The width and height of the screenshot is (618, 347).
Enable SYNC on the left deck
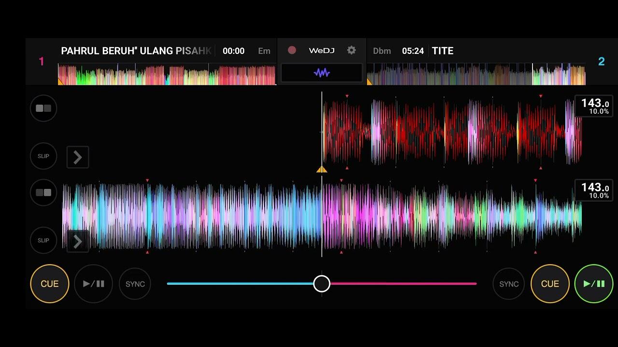coord(135,284)
